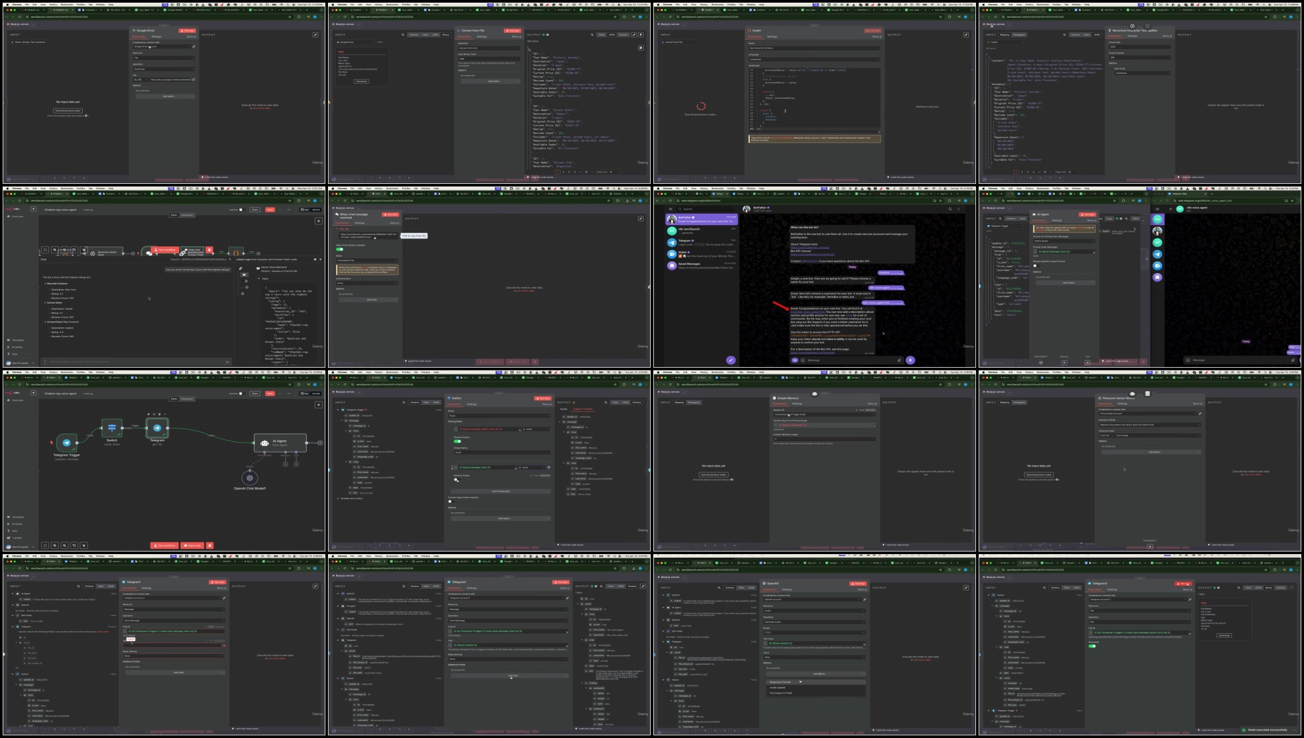Screen dimensions: 1304x738
Task: Click trash icon beside Open chat button
Action: [x=210, y=545]
